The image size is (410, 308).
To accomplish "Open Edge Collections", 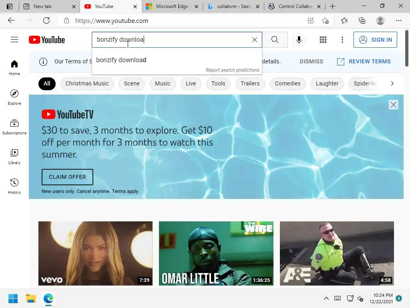I will [x=362, y=20].
